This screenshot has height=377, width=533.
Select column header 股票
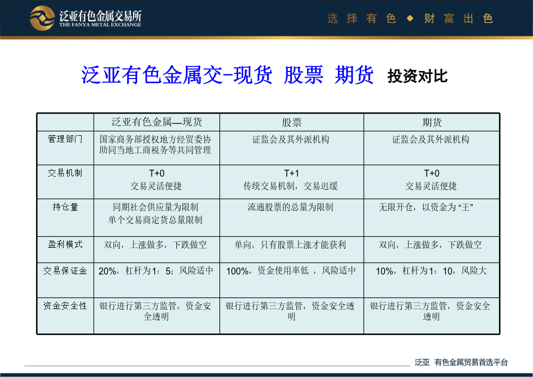click(292, 123)
